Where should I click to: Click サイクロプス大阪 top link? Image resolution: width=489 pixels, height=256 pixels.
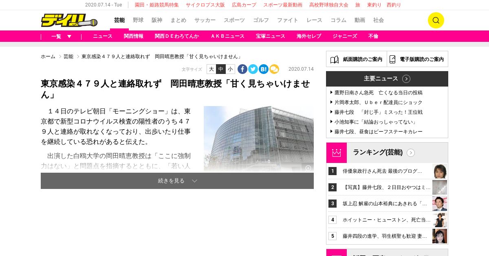205,5
